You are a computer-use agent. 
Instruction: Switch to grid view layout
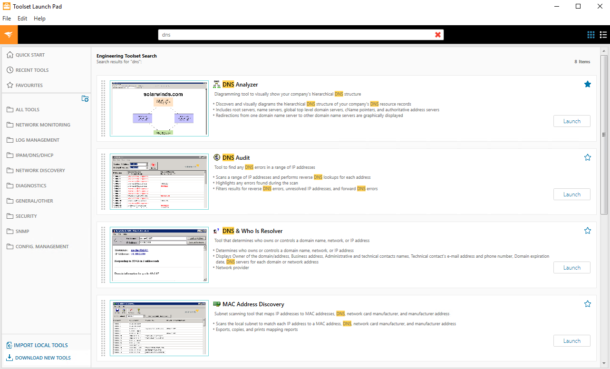tap(591, 35)
